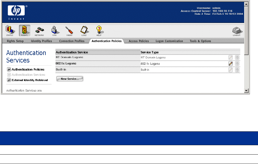Open External Identity Retrieval link

30,80
